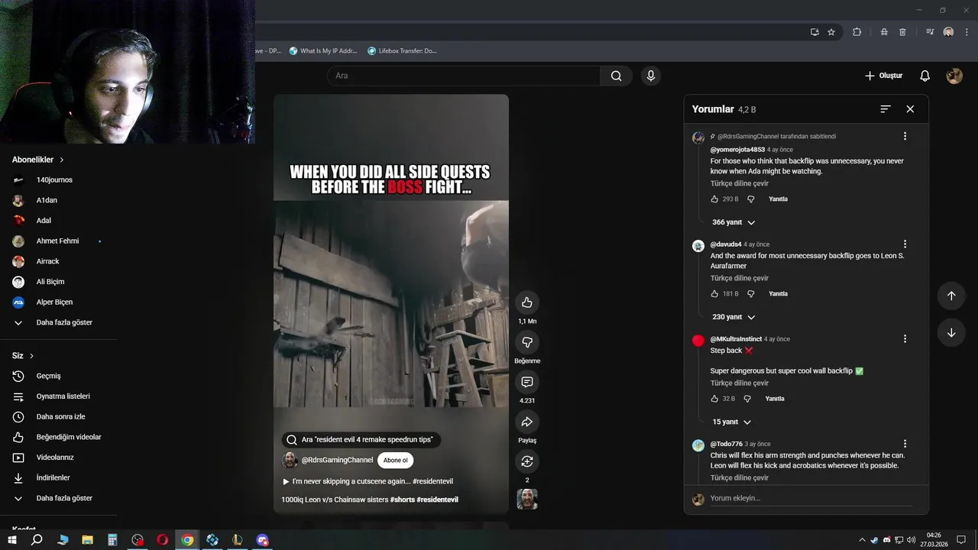Open the sound thumbnail below remix
The image size is (978, 550).
coord(527,500)
